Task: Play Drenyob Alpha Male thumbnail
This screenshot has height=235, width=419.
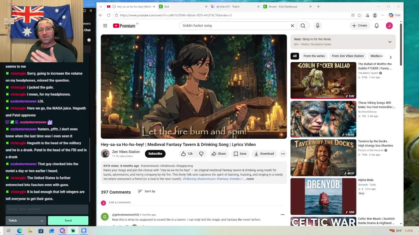Action: (x=323, y=196)
